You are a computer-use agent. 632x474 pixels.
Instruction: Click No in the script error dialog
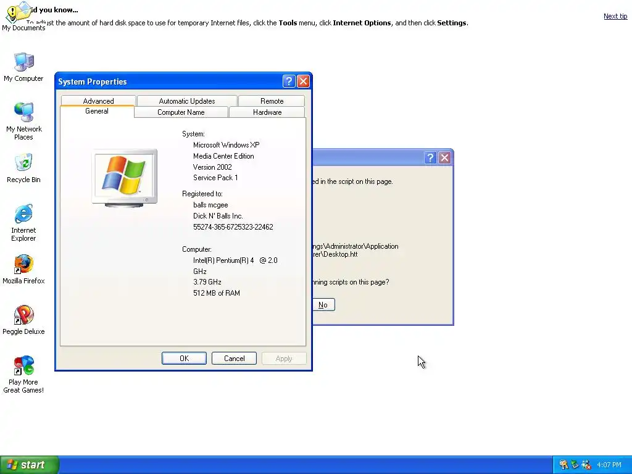pyautogui.click(x=323, y=305)
